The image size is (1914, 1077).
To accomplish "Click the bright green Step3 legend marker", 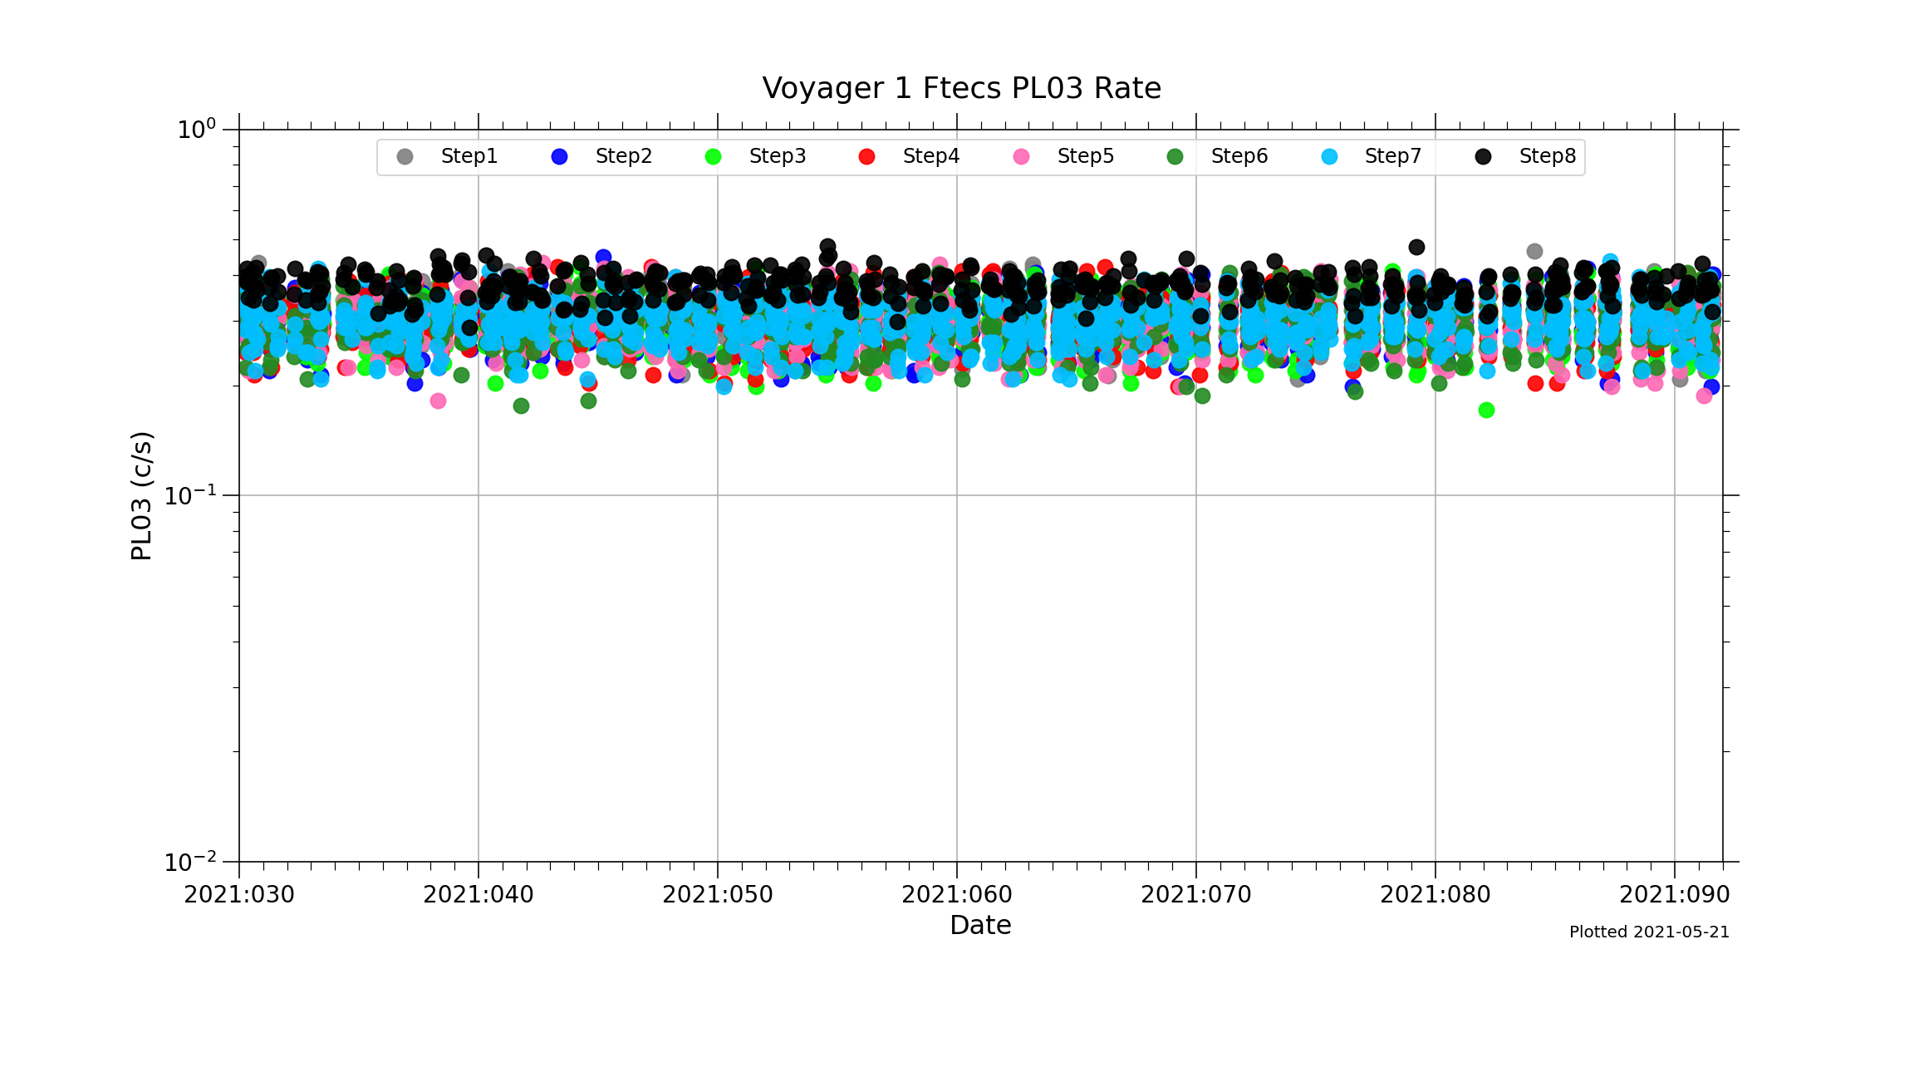I will pos(713,157).
